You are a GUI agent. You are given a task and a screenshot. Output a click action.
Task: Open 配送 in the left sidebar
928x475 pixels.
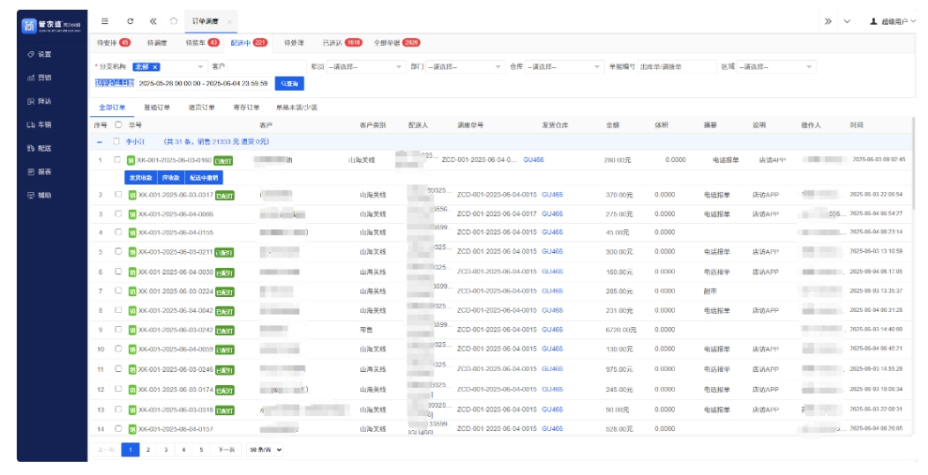pos(40,148)
